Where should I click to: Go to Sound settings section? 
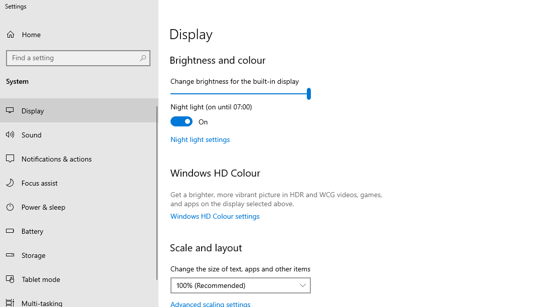pos(32,135)
